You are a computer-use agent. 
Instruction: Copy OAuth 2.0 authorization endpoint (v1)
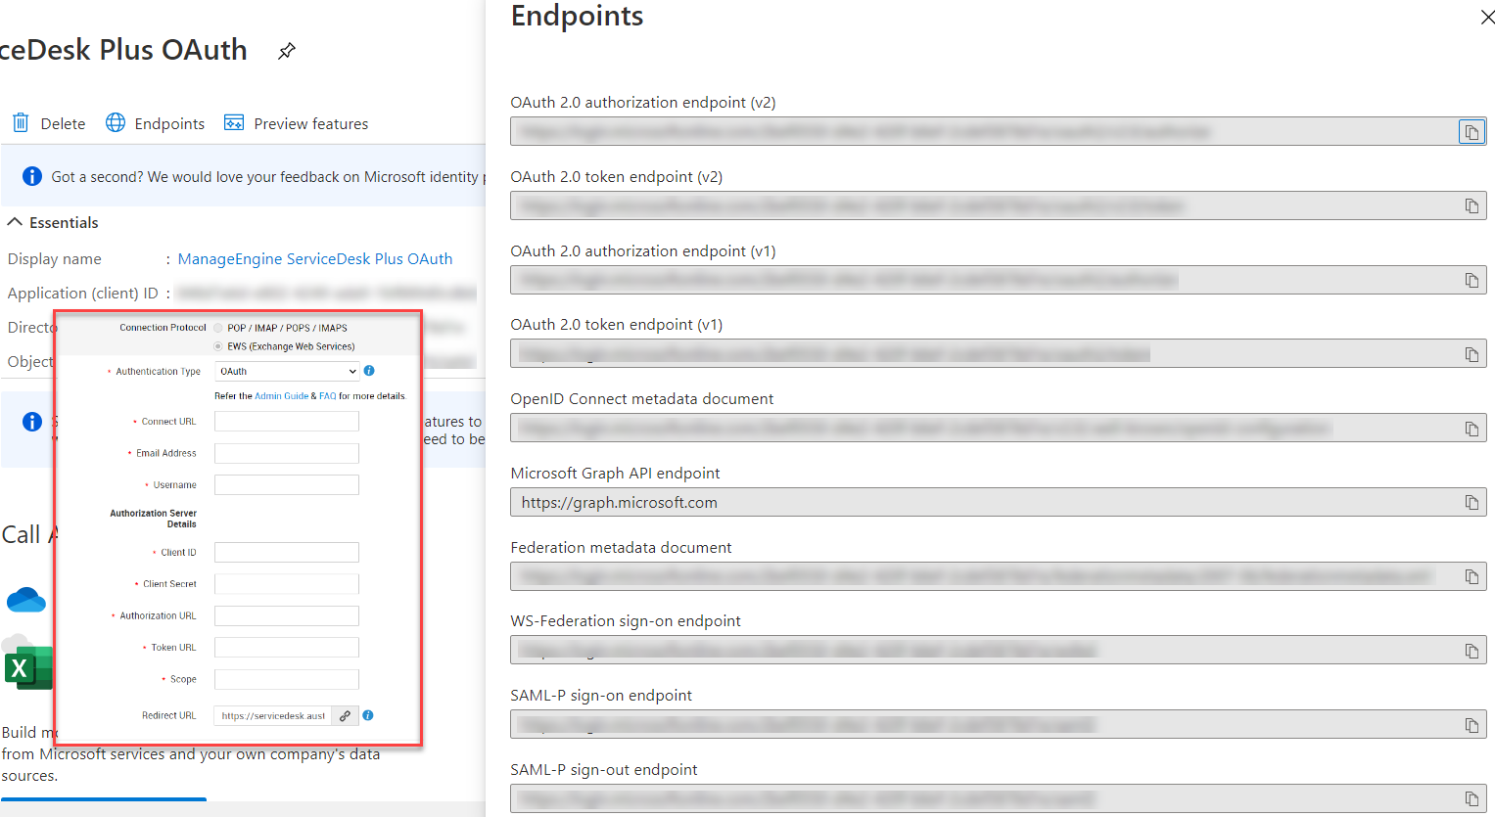click(x=1472, y=280)
